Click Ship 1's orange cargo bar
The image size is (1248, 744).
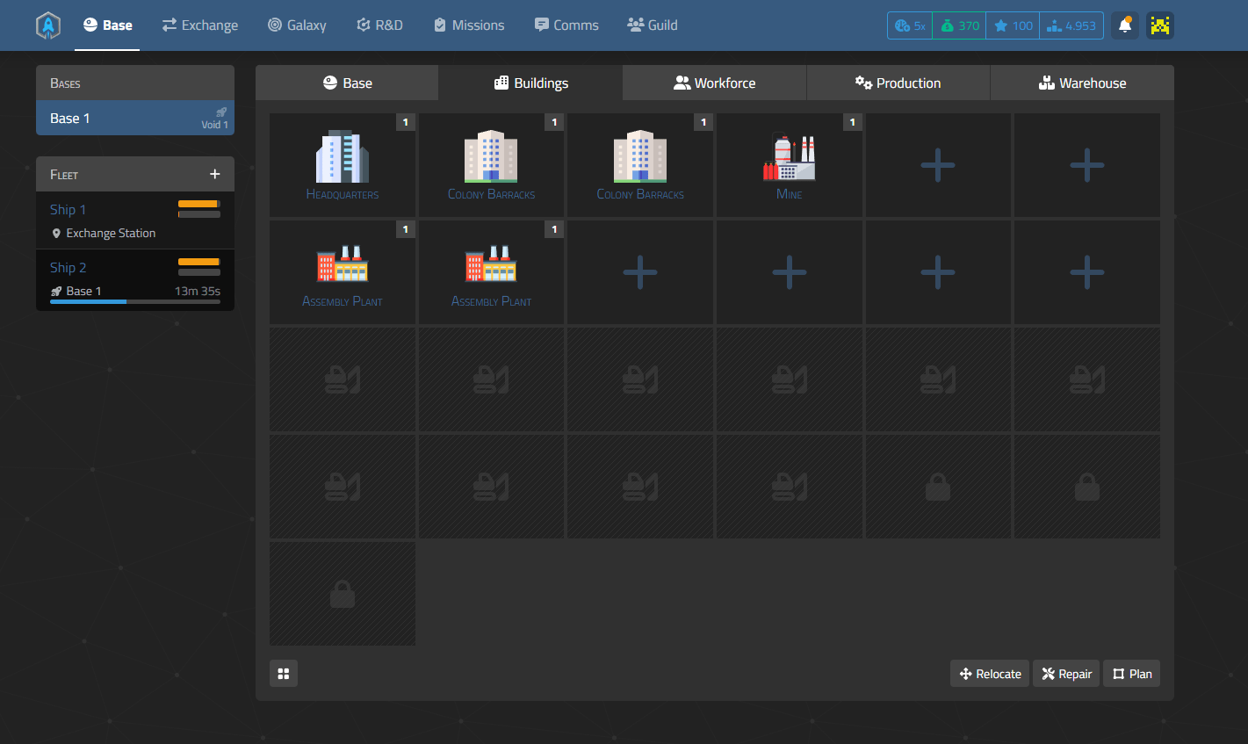coord(199,204)
